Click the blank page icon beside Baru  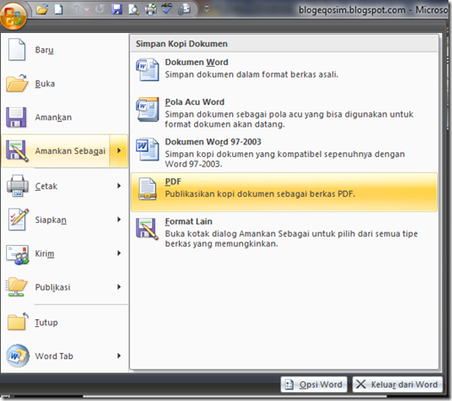[17, 49]
